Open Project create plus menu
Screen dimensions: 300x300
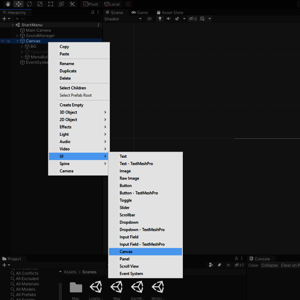6,265
